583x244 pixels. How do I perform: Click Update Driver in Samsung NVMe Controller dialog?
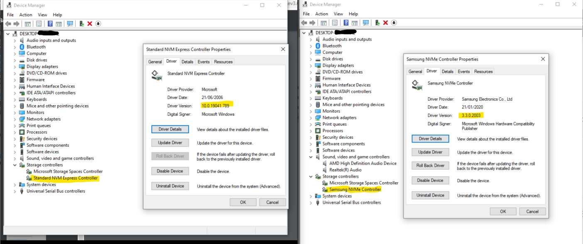[x=431, y=152]
